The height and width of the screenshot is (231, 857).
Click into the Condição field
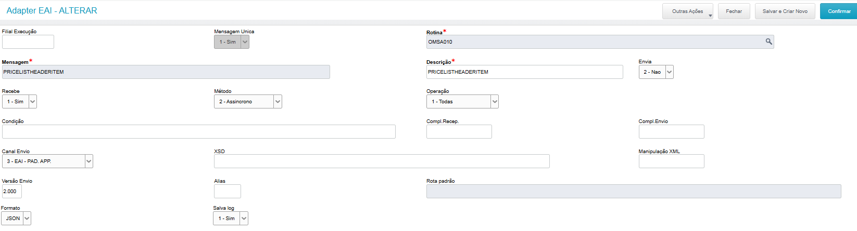coord(198,132)
